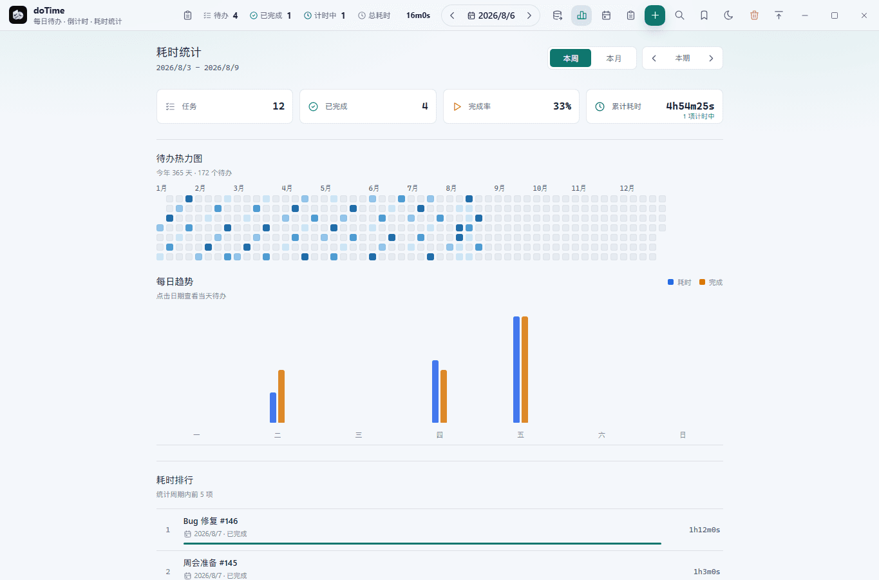
Task: Open the clipboard list icon beside the 待办 counter
Action: coord(187,15)
